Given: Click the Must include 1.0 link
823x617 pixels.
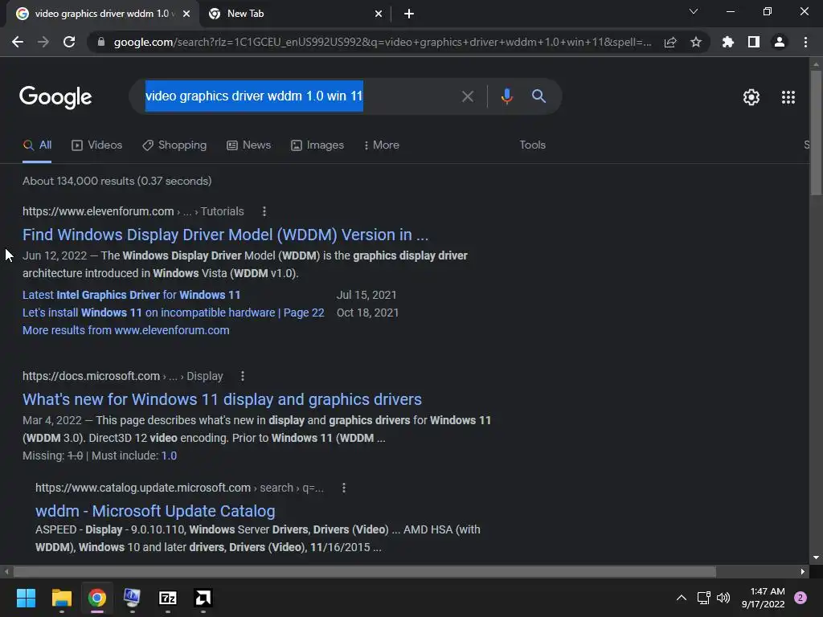Looking at the screenshot, I should click(169, 456).
